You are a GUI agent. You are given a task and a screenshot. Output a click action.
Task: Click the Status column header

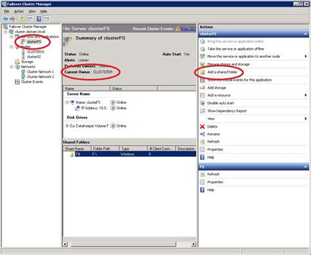tap(133, 89)
